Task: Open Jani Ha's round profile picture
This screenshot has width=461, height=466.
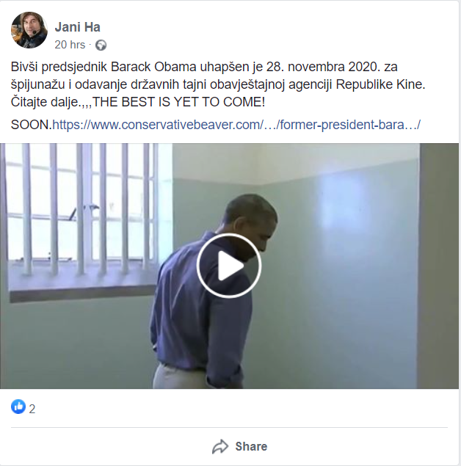Action: pos(29,30)
